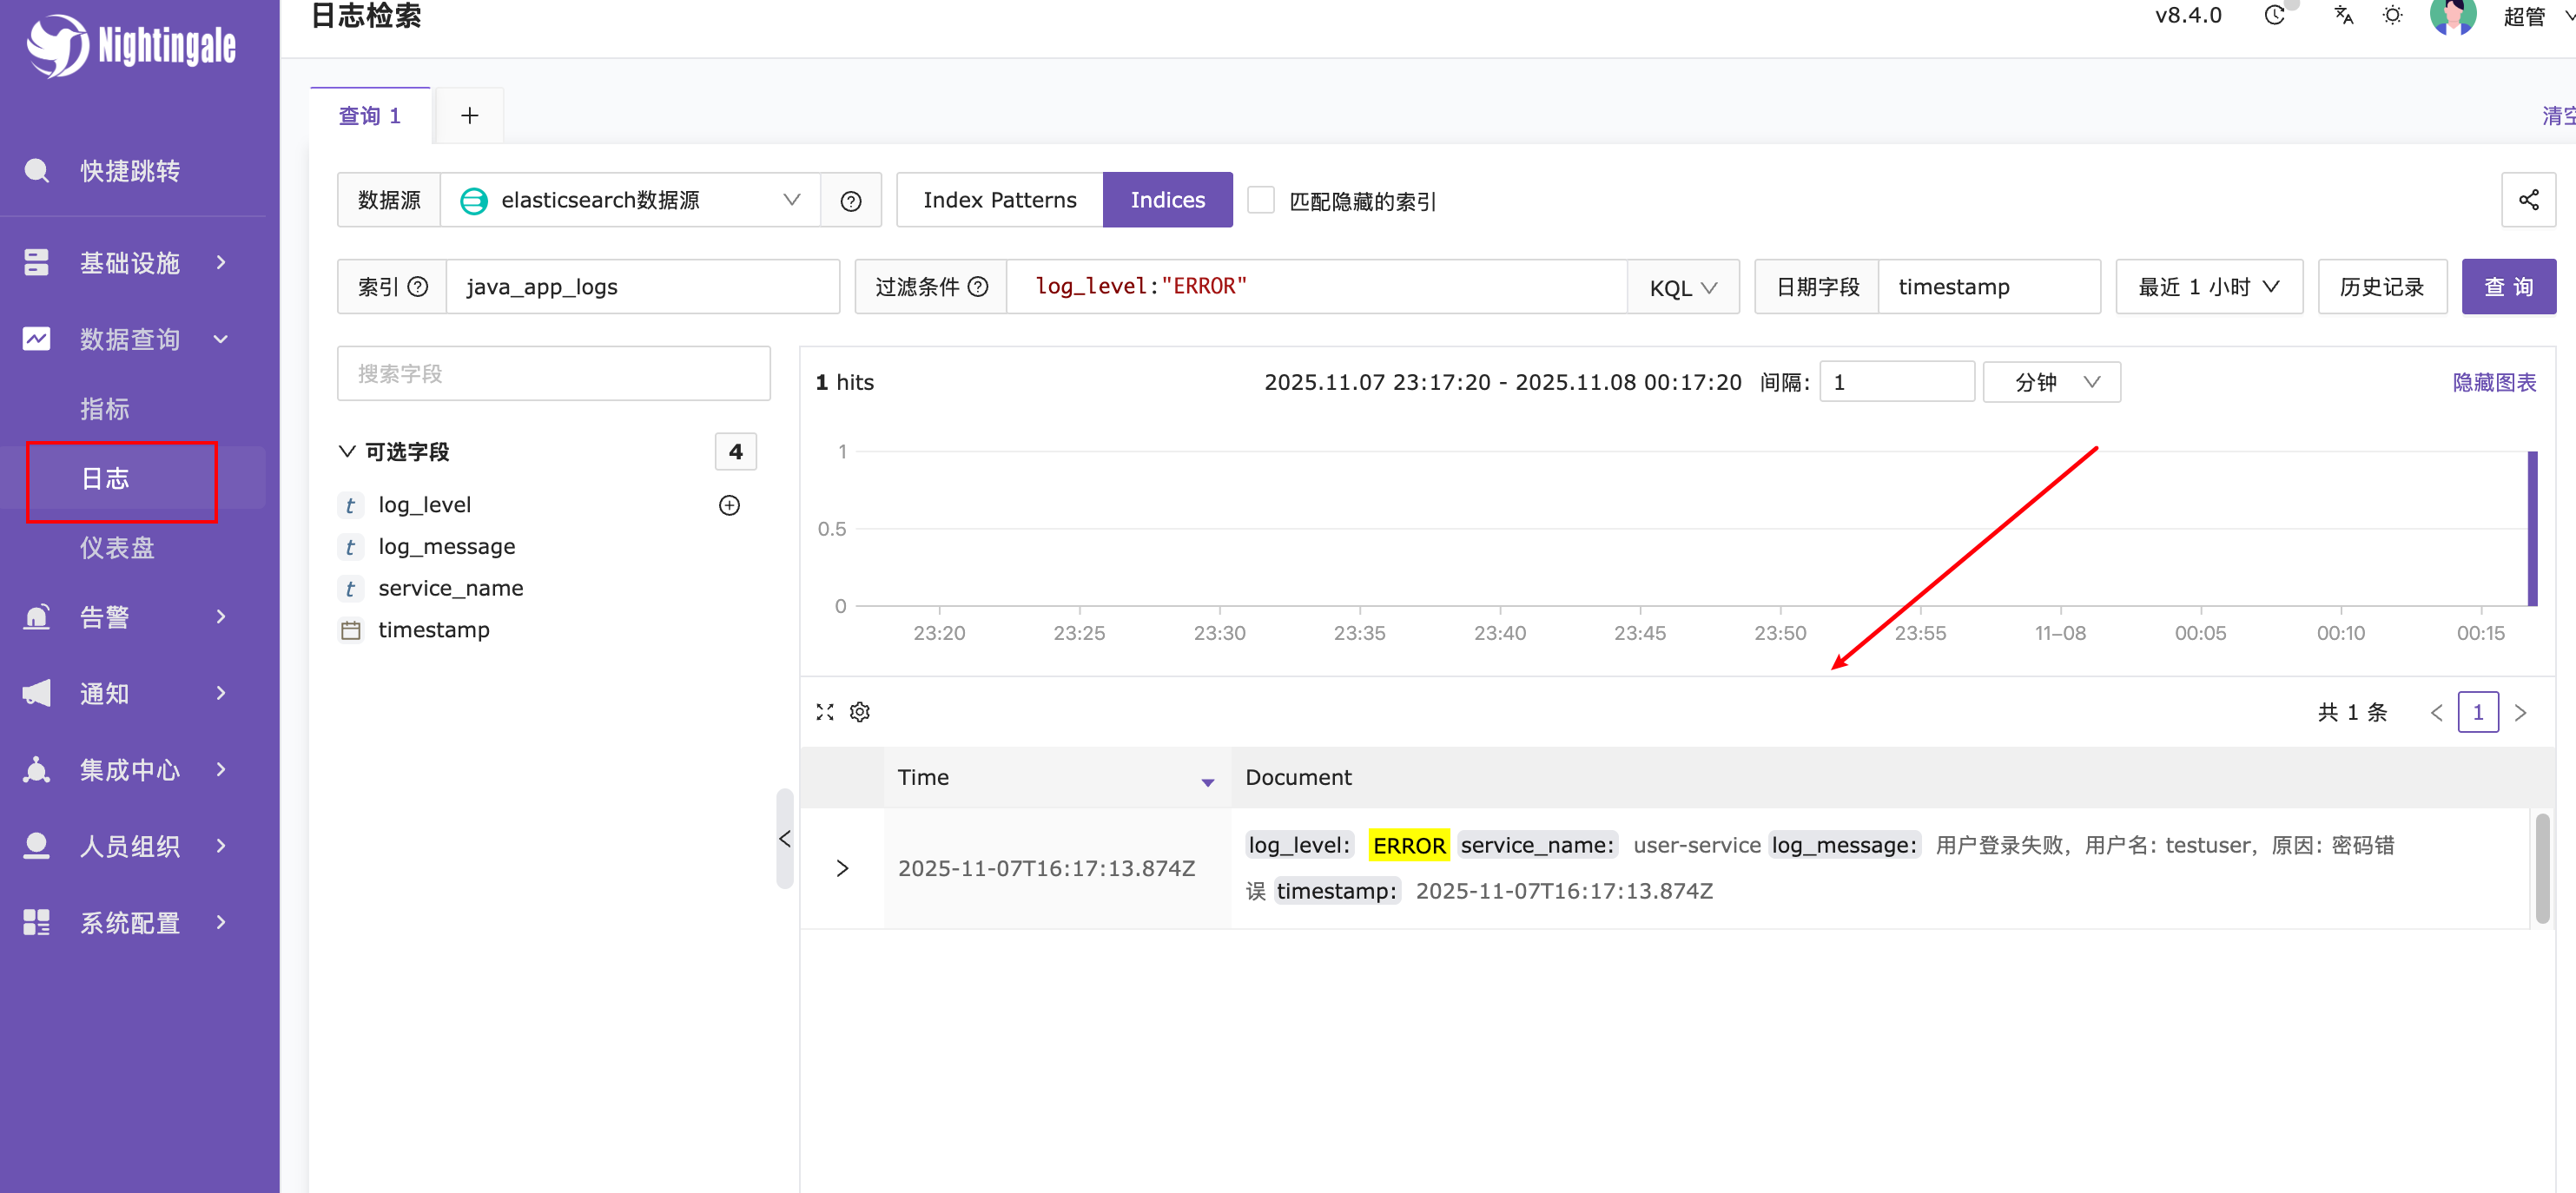
Task: Expand the log row details arrow
Action: [842, 868]
